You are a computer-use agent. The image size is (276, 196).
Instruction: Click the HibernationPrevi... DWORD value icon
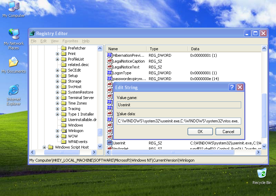tap(109, 55)
